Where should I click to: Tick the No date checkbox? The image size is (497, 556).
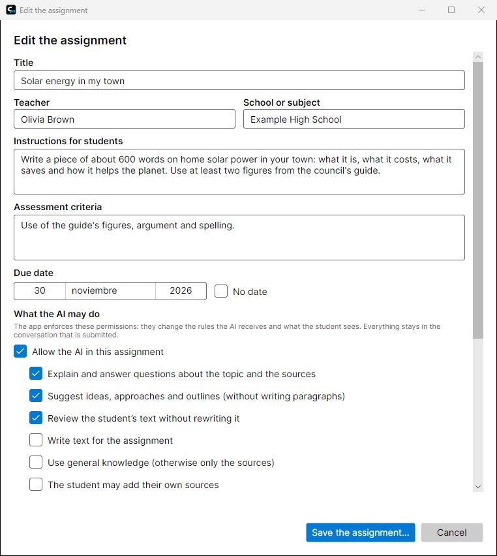221,291
